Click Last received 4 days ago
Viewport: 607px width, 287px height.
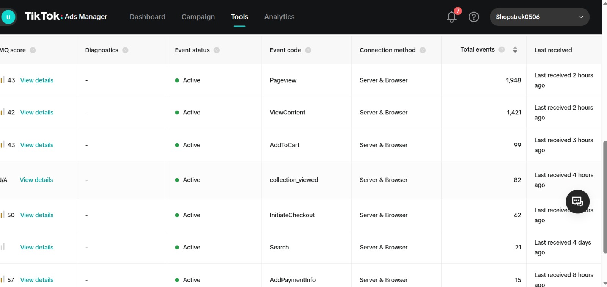pyautogui.click(x=563, y=248)
